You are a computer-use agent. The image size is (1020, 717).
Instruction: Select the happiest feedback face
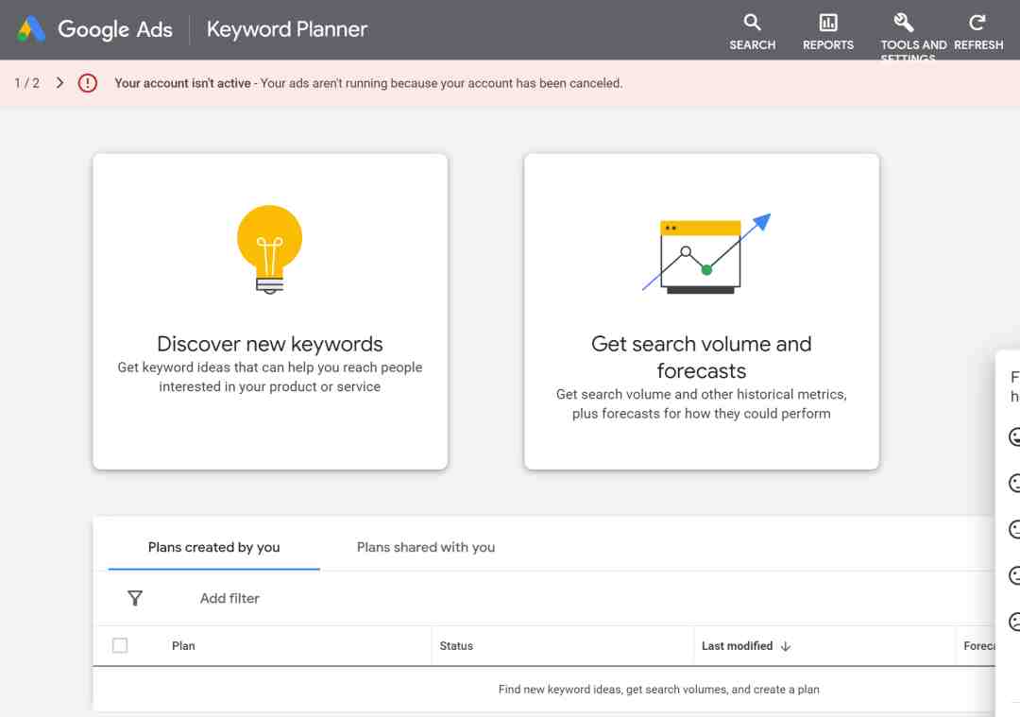pyautogui.click(x=1014, y=436)
